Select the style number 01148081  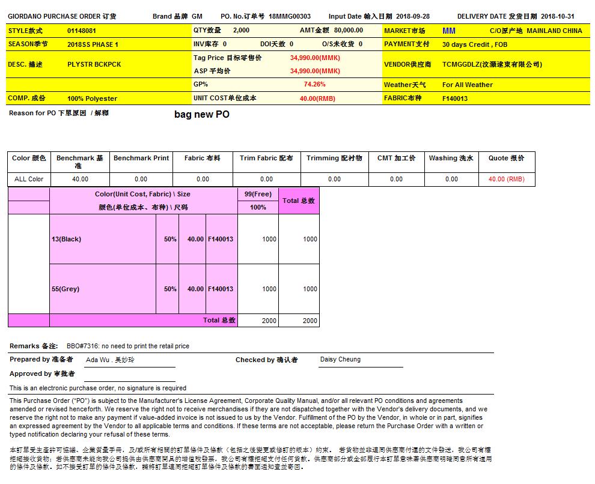click(82, 31)
